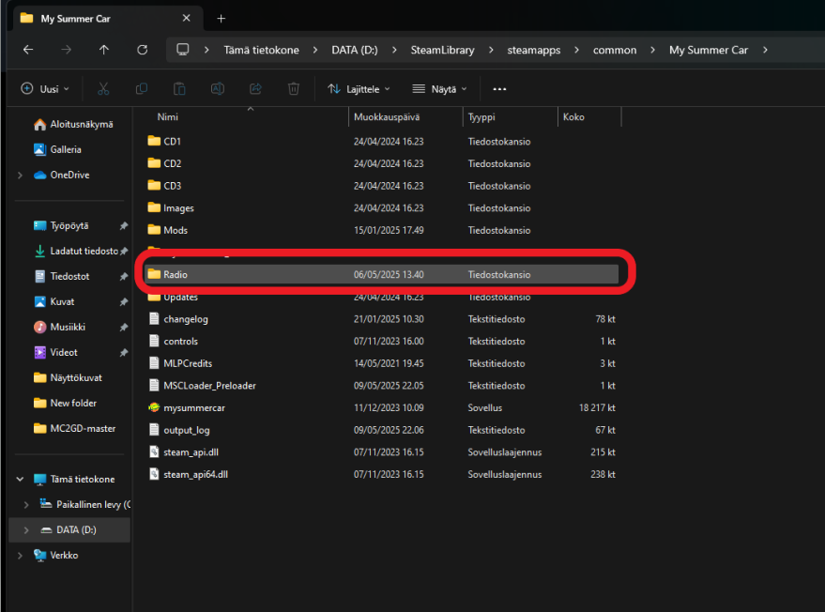The width and height of the screenshot is (825, 612).
Task: Select the CD1 folder
Action: pyautogui.click(x=381, y=141)
